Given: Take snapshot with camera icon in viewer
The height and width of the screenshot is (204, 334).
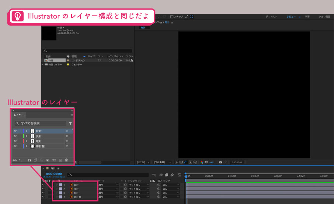Looking at the screenshot, I should click(220, 162).
